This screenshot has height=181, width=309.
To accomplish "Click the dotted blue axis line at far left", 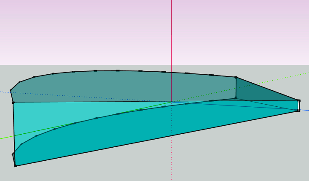I will click(4, 92).
